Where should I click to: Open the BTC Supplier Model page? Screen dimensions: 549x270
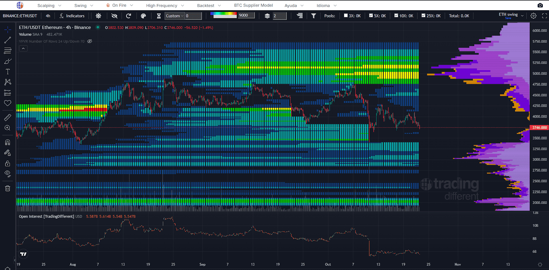(x=254, y=5)
